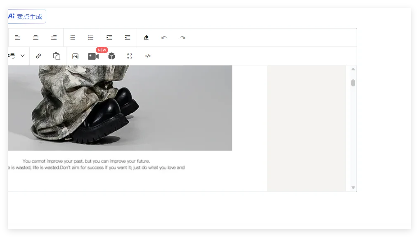
Task: Clear formatting with the eraser icon
Action: (146, 37)
